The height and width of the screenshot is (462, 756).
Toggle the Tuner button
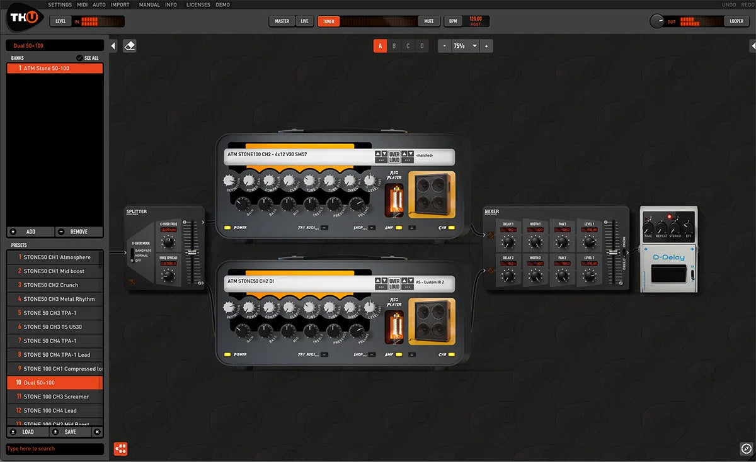[329, 21]
